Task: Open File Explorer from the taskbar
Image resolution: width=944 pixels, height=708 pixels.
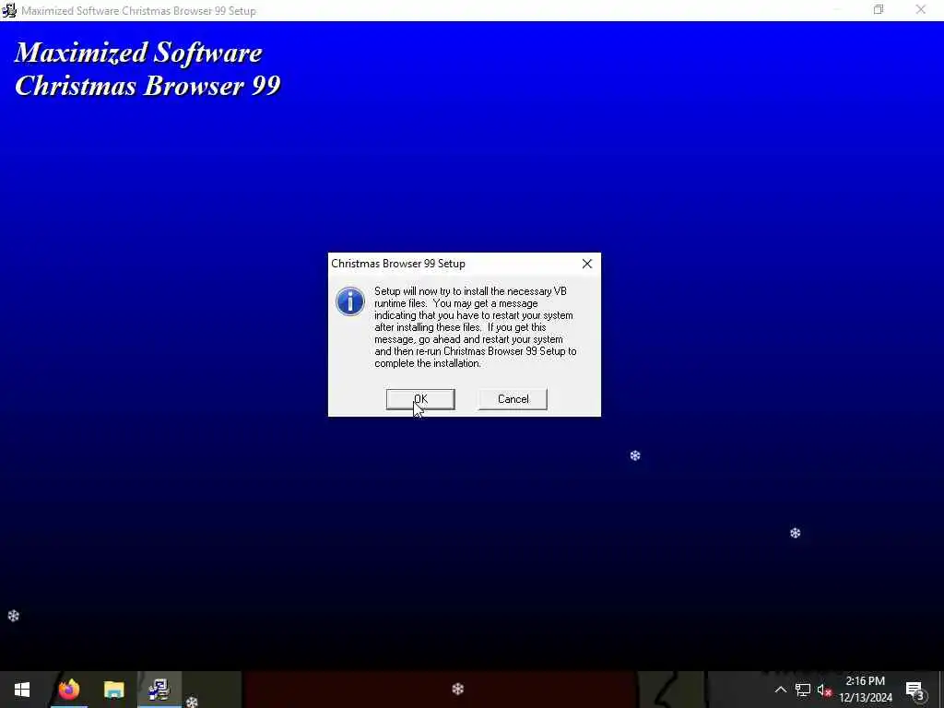Action: tap(113, 690)
